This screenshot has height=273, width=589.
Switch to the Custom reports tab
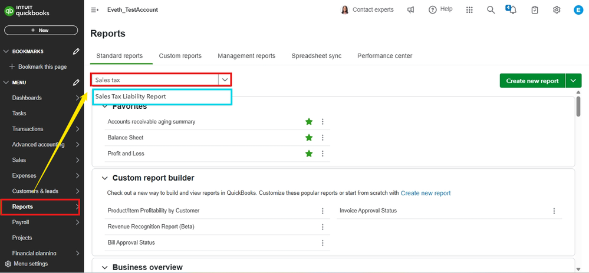[x=180, y=56]
